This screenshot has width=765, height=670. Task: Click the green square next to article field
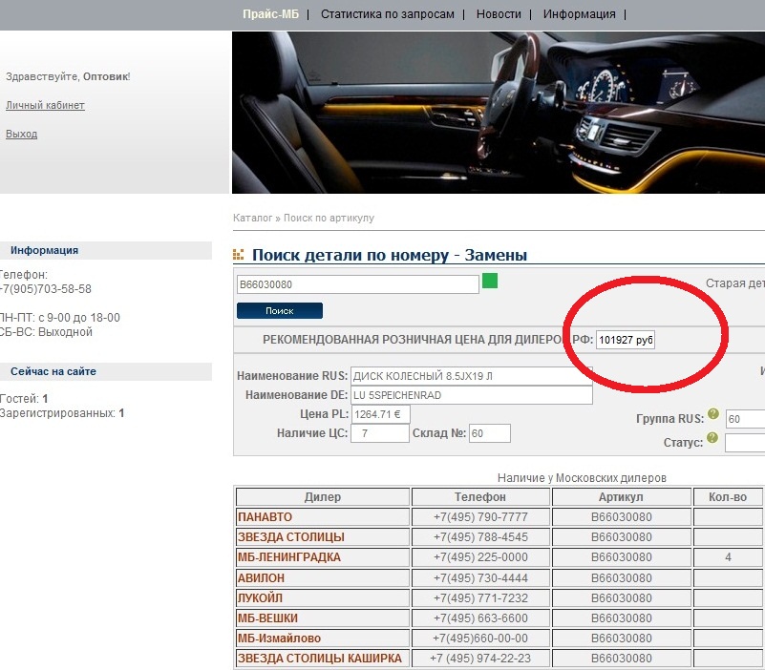click(x=490, y=281)
